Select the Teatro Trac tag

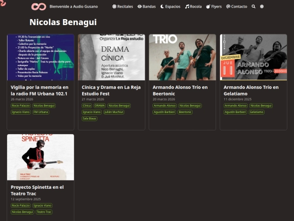click(44, 212)
